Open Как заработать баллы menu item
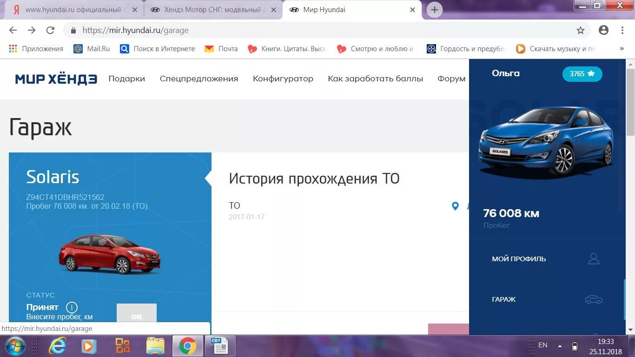635x357 pixels. click(376, 79)
